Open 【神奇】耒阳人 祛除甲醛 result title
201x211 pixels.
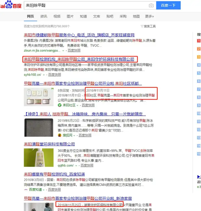pyautogui.click(x=85, y=114)
